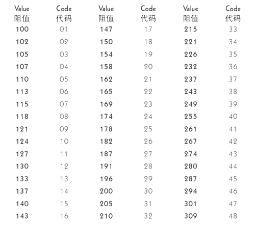Select code 01 cell
The height and width of the screenshot is (225, 255).
(64, 29)
